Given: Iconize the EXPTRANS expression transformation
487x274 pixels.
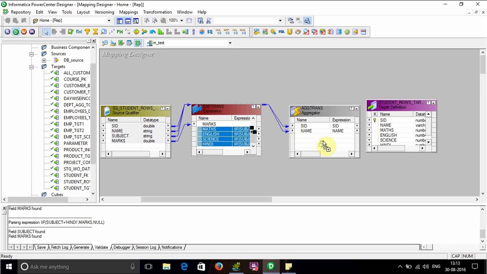Looking at the screenshot, I should (258, 107).
